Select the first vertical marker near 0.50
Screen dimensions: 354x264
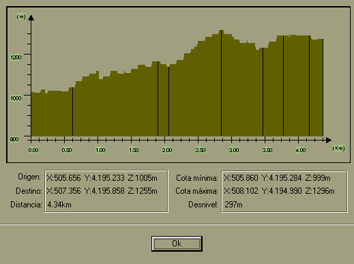click(x=72, y=112)
